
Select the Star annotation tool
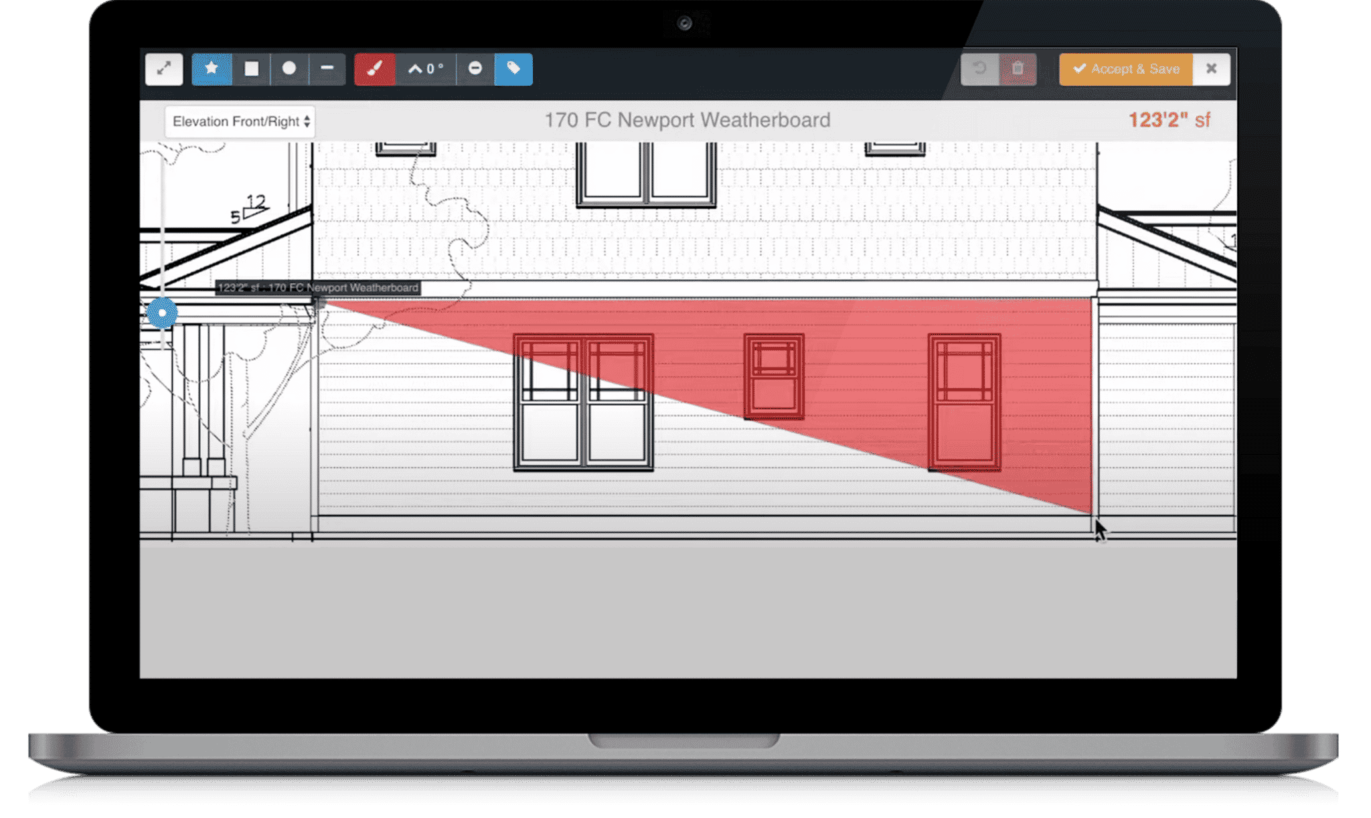coord(212,69)
